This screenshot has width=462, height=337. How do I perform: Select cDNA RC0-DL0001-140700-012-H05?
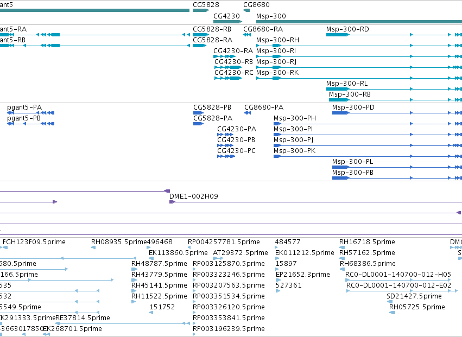tap(398, 275)
